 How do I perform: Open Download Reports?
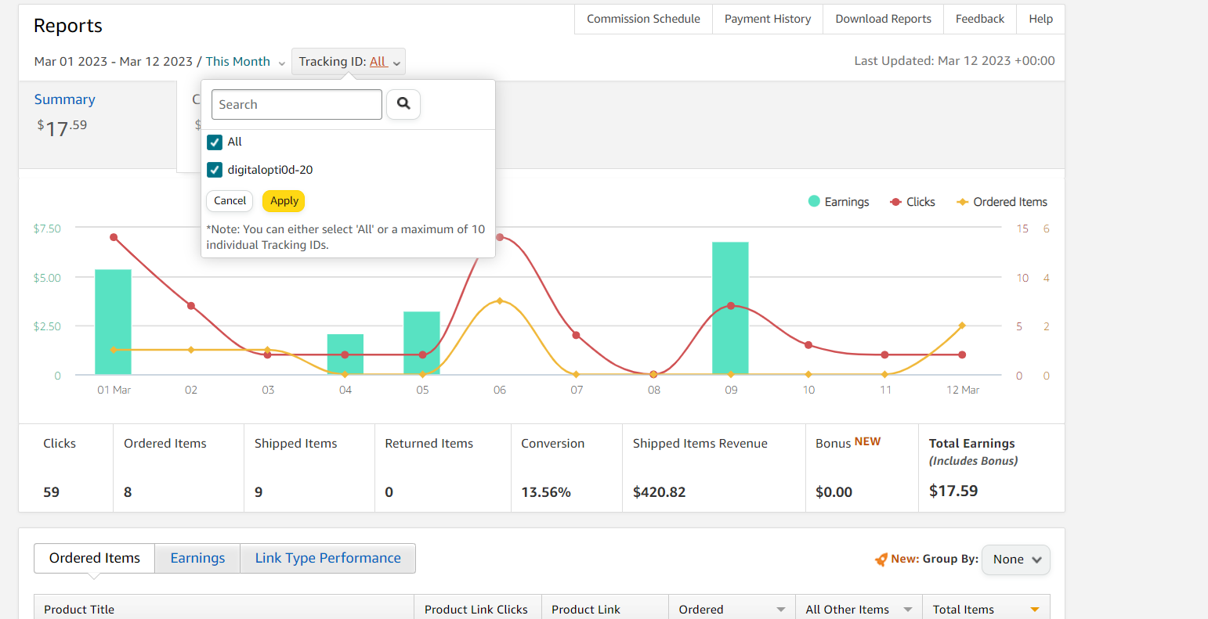883,19
